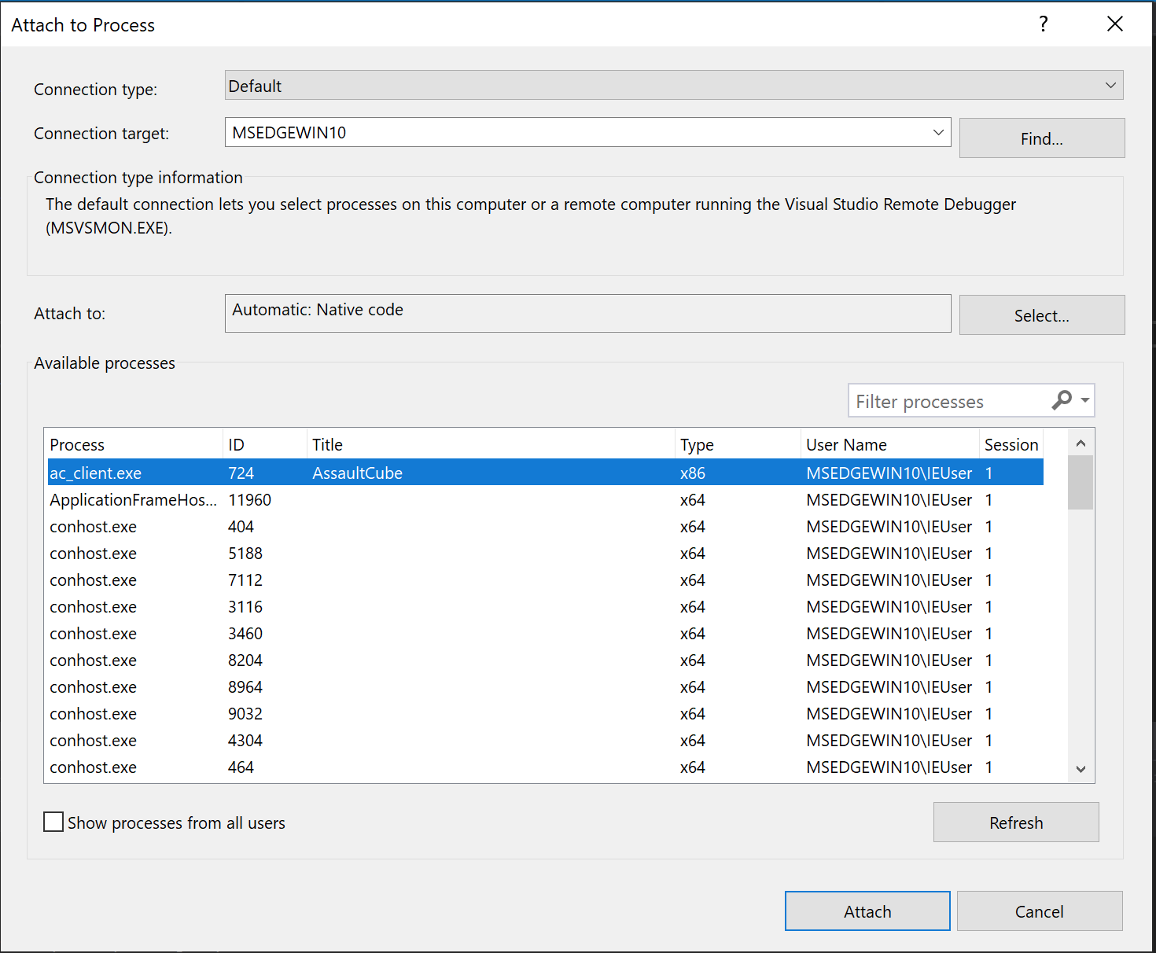Select conhost.exe with ID 3460
This screenshot has width=1156, height=953.
545,633
